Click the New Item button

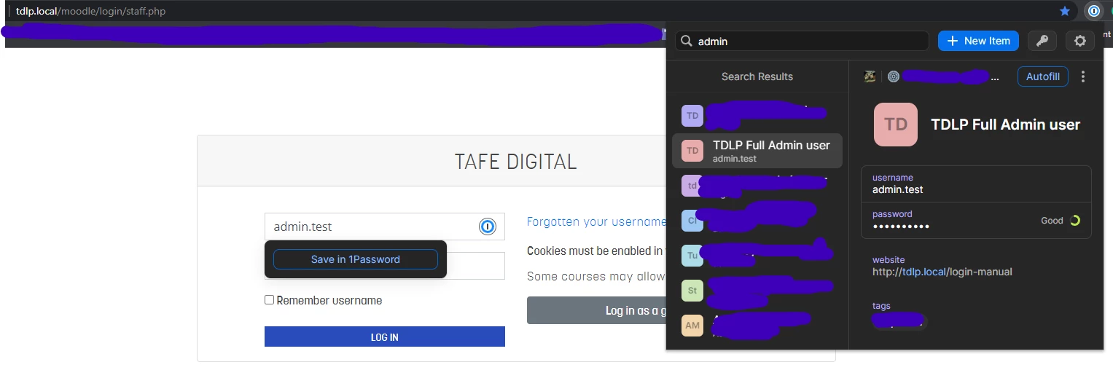pyautogui.click(x=978, y=41)
